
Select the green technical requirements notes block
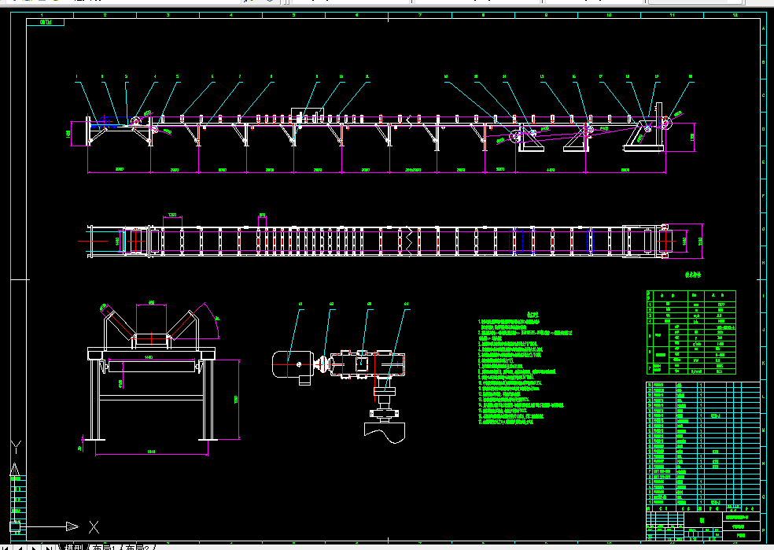[x=525, y=367]
